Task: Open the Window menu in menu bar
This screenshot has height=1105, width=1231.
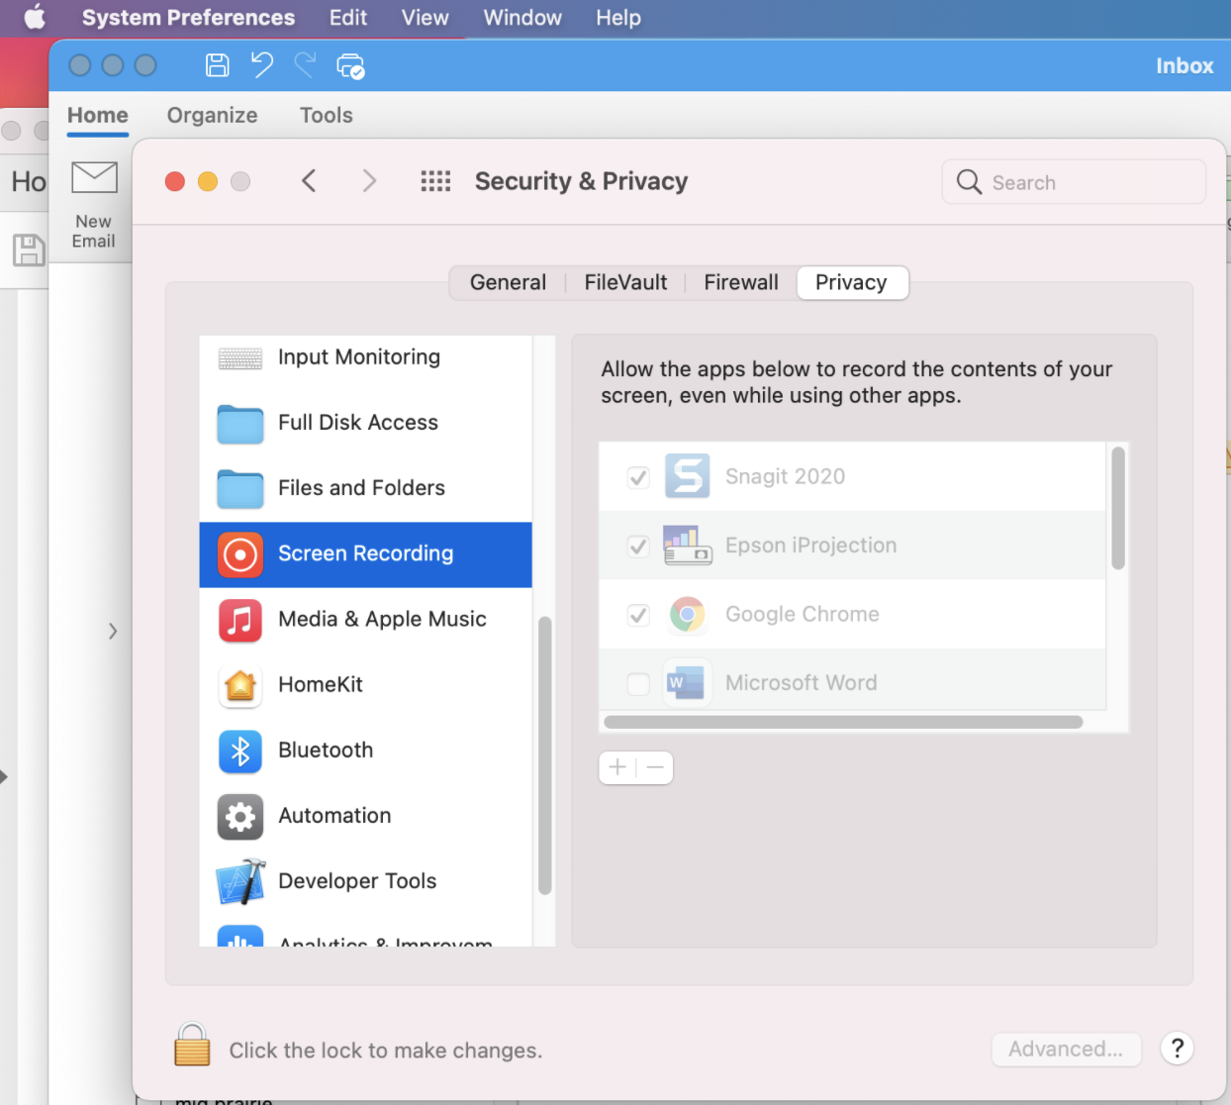Action: (521, 18)
